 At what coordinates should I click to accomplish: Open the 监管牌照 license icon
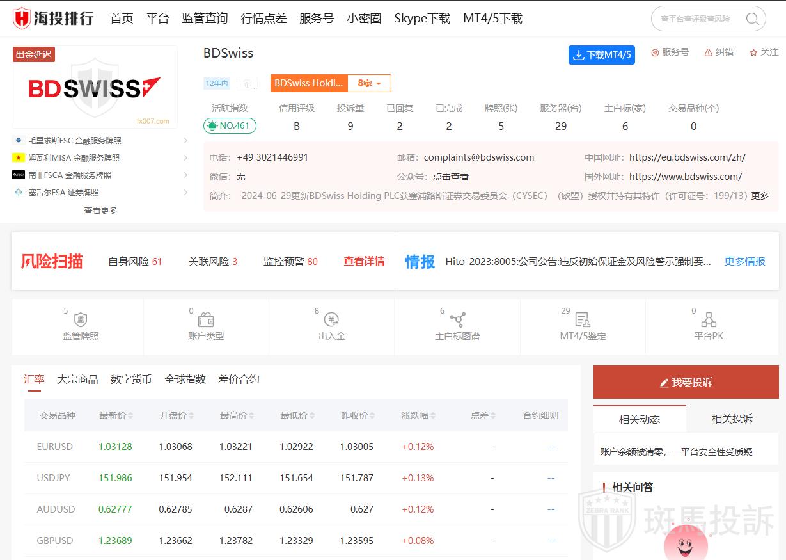point(81,320)
